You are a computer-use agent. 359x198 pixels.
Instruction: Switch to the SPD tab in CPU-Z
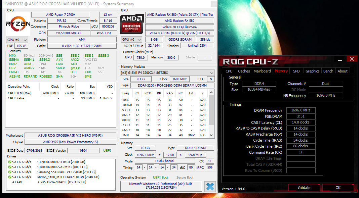pos(296,71)
